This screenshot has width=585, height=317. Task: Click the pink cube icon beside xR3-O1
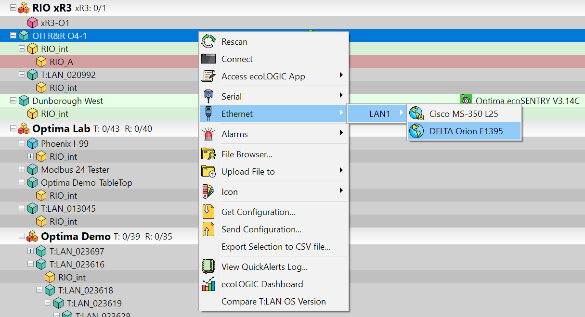(32, 23)
